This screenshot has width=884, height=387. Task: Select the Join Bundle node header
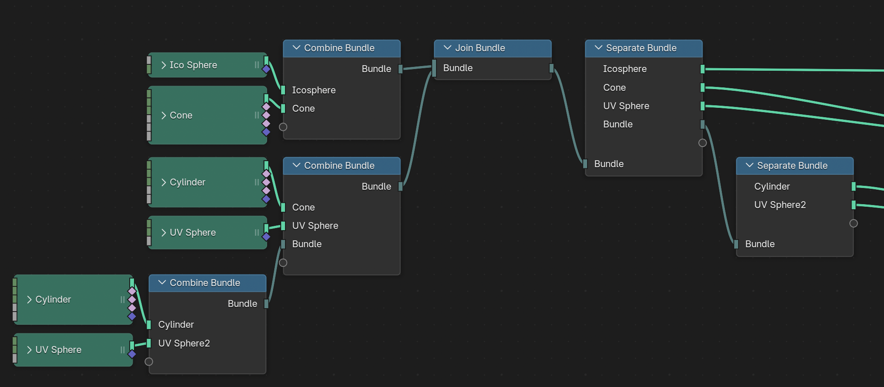[493, 48]
